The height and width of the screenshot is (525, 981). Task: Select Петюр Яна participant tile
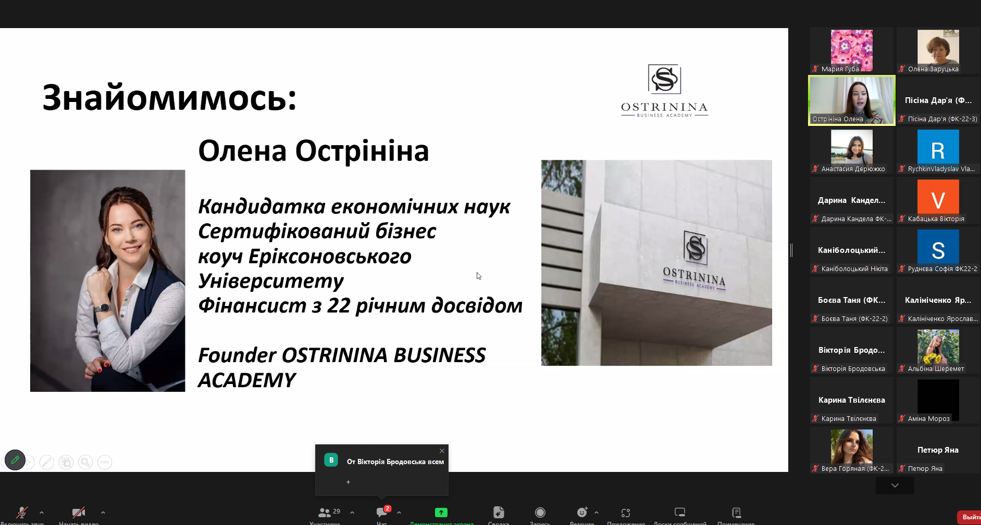(x=938, y=450)
